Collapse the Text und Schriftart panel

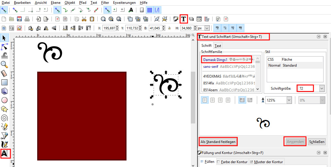pos(318,36)
